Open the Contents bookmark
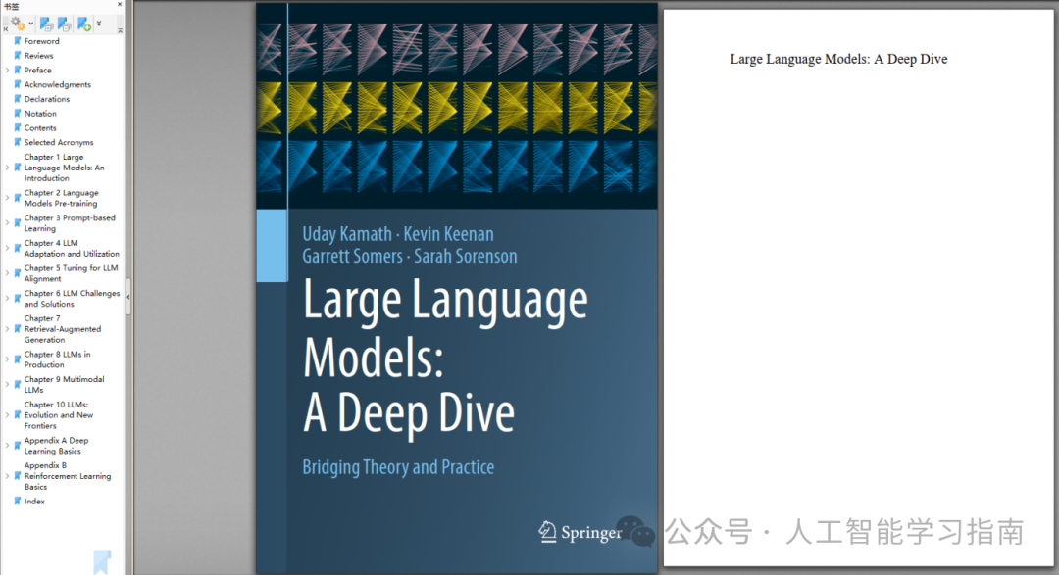The image size is (1059, 575). pos(40,127)
